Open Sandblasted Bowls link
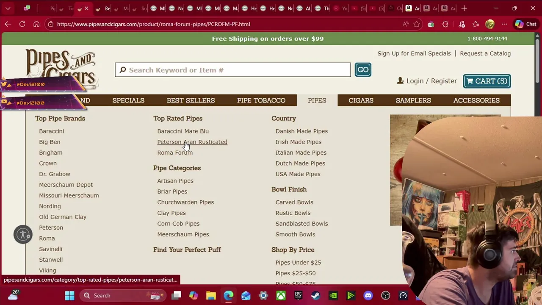 pyautogui.click(x=301, y=224)
